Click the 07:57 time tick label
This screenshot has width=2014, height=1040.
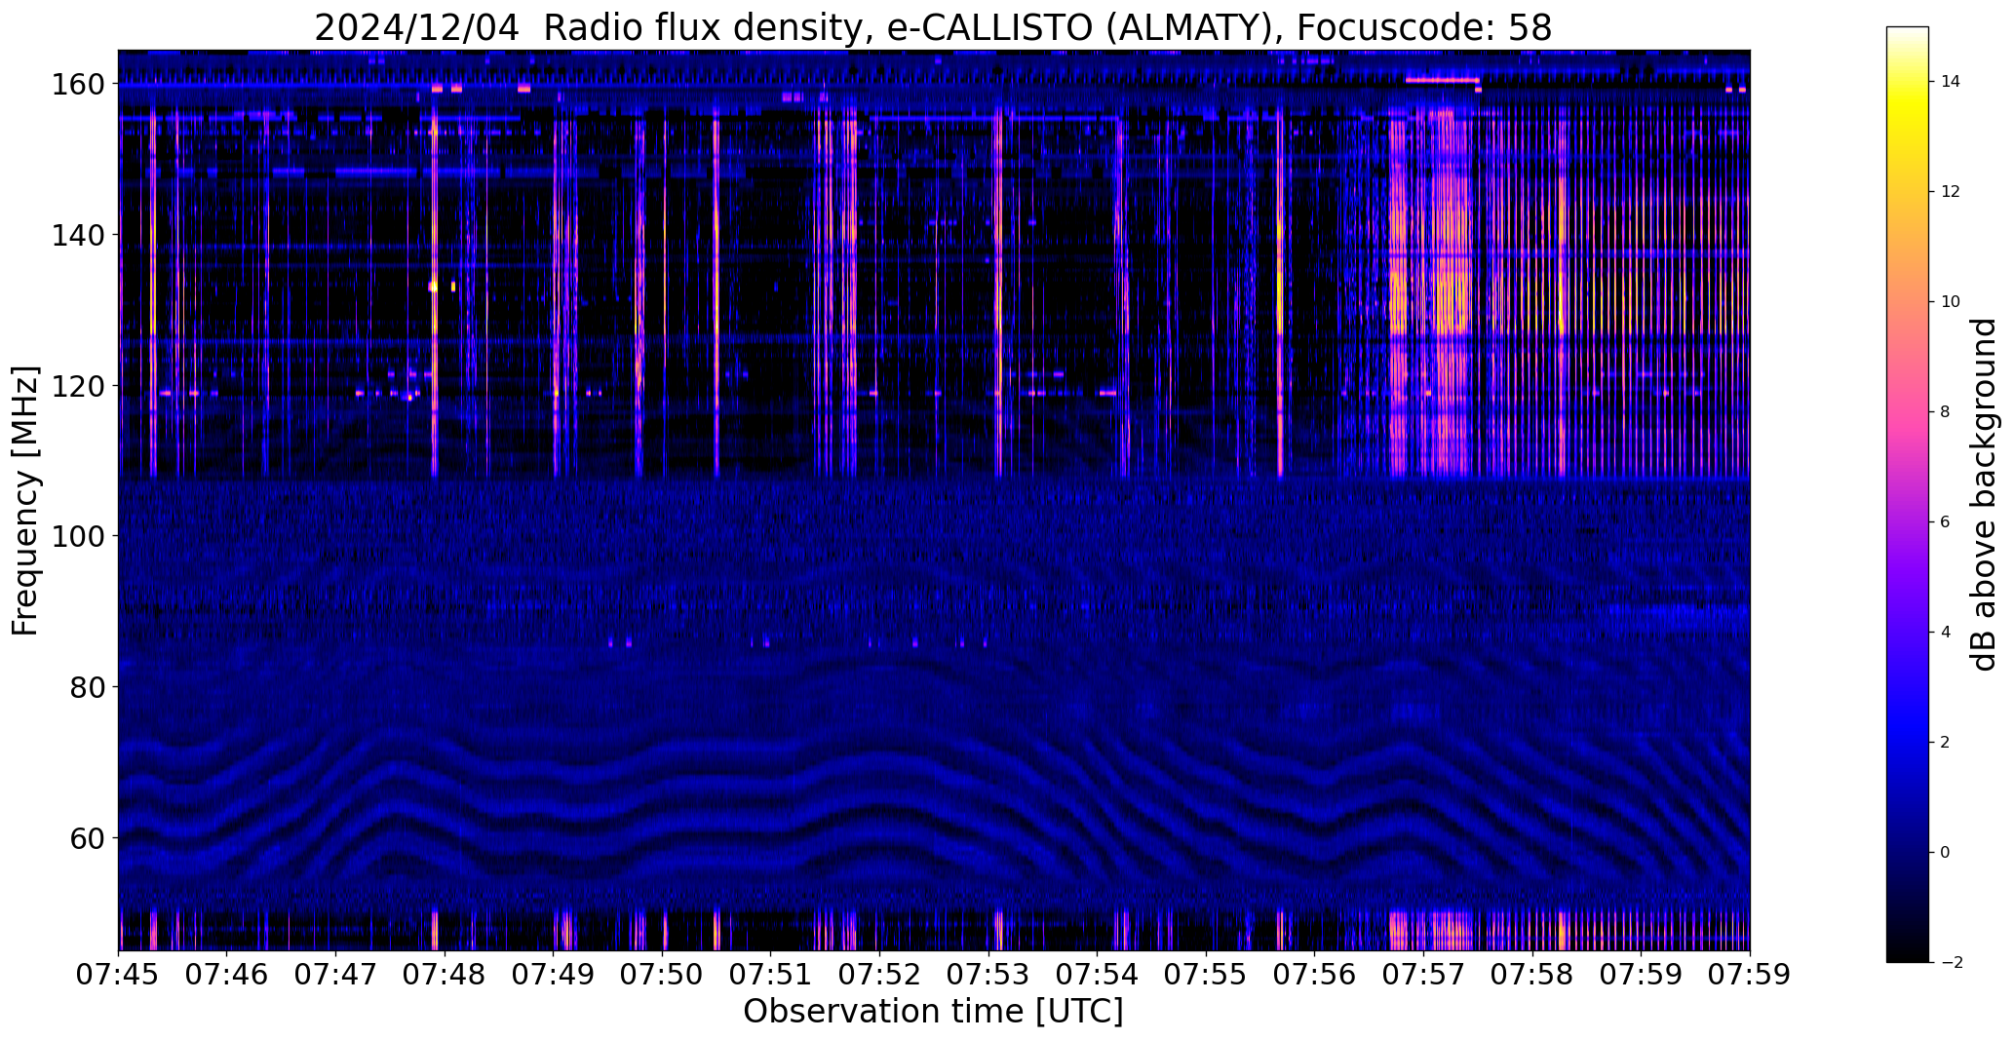(1424, 976)
